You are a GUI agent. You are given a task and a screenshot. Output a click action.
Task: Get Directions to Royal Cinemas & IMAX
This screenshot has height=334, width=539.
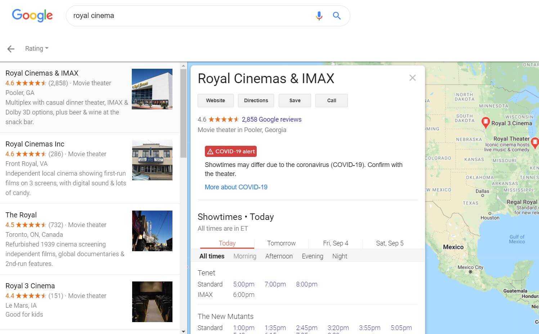(256, 100)
